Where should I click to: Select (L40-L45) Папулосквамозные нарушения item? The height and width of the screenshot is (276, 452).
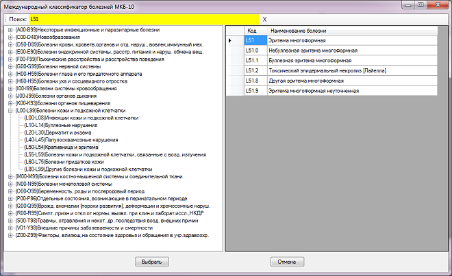(71, 140)
